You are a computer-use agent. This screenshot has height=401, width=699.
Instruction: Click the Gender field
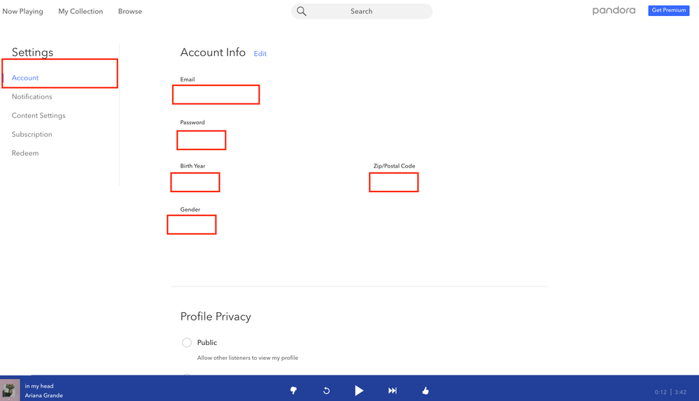pos(192,224)
